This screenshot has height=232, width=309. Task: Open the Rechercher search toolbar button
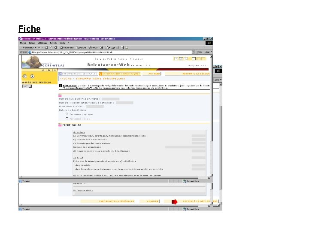click(67, 48)
